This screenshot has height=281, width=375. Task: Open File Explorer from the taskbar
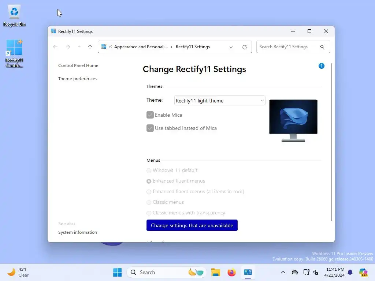pos(215,272)
